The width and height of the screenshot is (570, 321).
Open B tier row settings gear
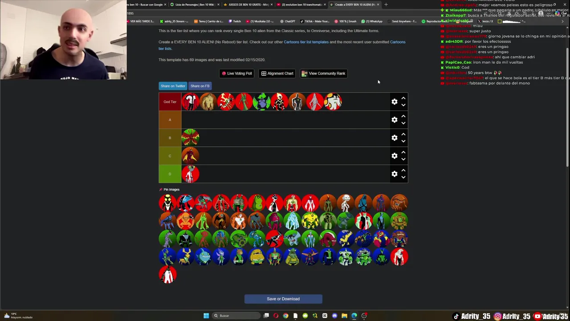[x=394, y=138]
